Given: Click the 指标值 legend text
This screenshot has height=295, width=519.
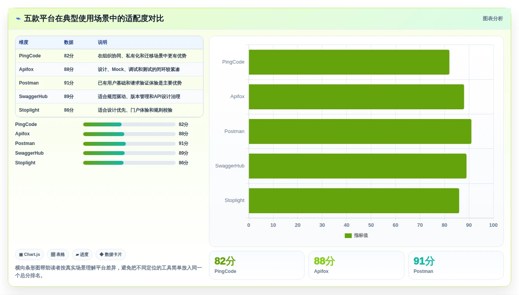Looking at the screenshot, I should point(361,236).
